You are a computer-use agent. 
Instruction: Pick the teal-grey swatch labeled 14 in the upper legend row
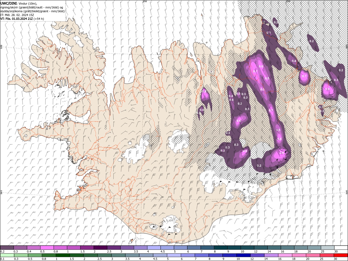pyautogui.click(x=274, y=248)
